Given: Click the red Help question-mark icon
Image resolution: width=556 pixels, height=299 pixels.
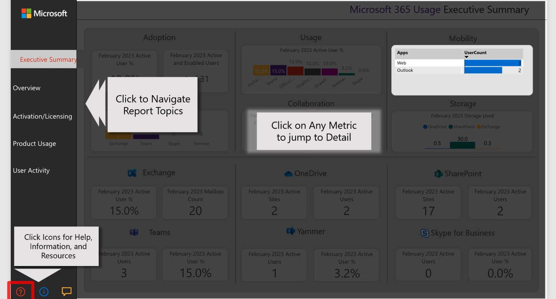Looking at the screenshot, I should click(21, 292).
